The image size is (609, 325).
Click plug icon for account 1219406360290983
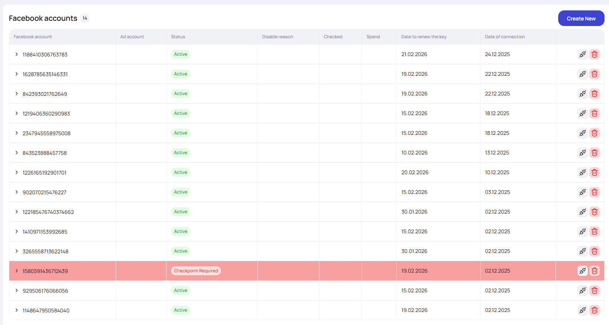click(583, 113)
